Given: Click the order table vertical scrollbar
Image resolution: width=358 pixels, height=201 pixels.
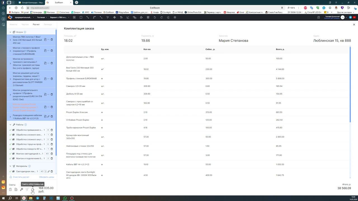Looking at the screenshot, I should 350,84.
